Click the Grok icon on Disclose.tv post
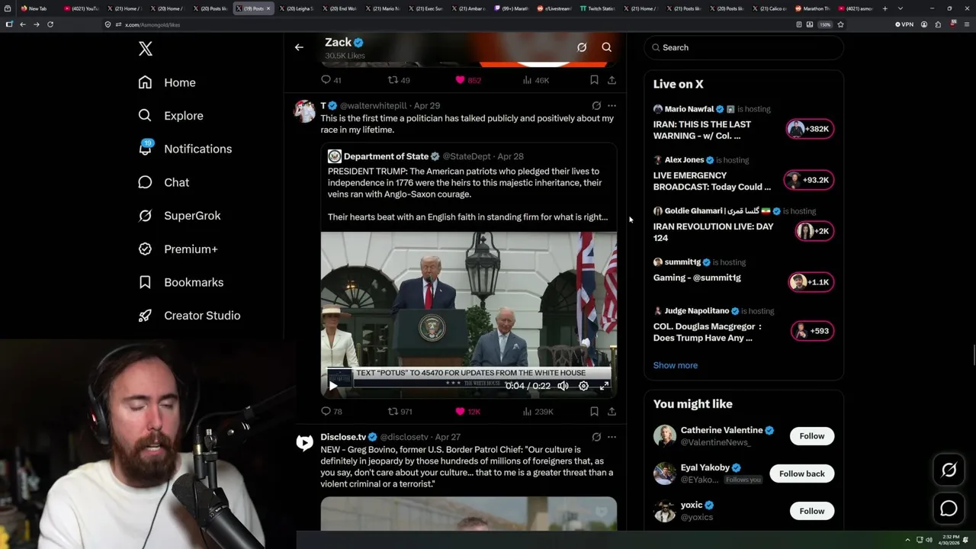This screenshot has width=976, height=549. click(596, 437)
